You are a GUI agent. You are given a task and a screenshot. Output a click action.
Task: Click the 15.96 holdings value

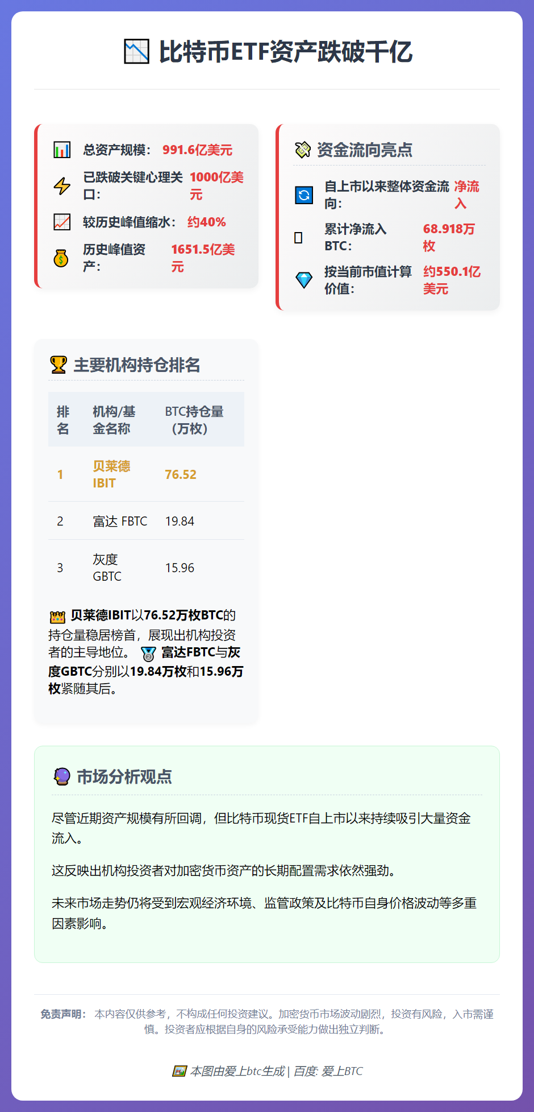tap(180, 568)
